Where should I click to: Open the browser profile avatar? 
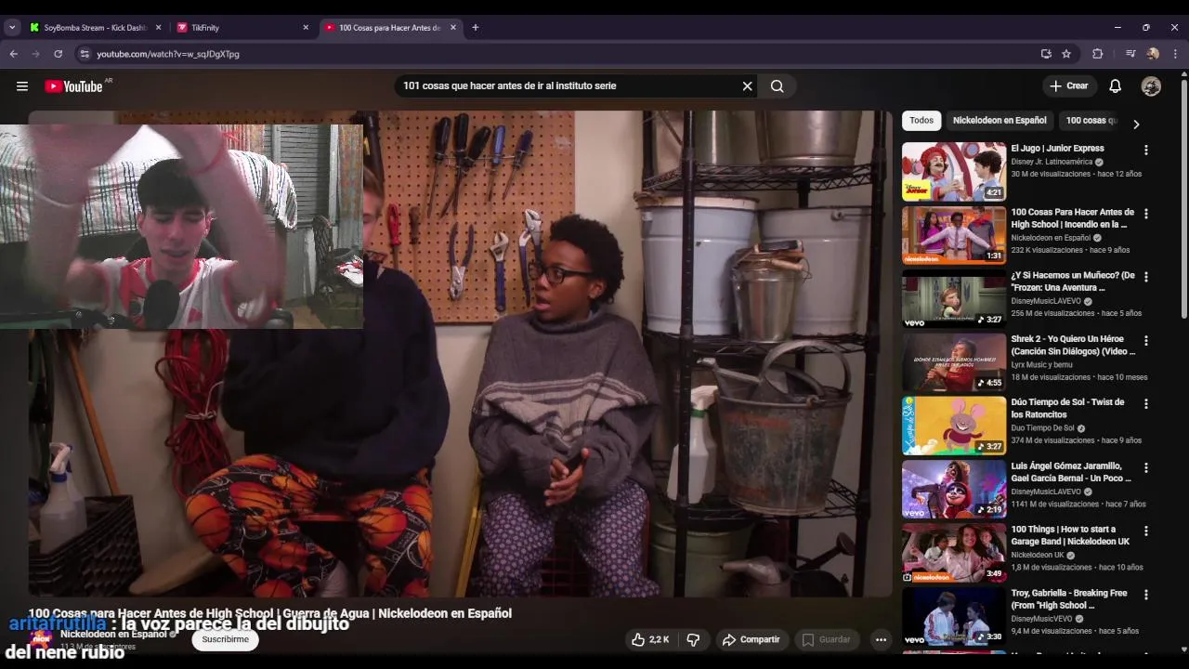(x=1153, y=54)
